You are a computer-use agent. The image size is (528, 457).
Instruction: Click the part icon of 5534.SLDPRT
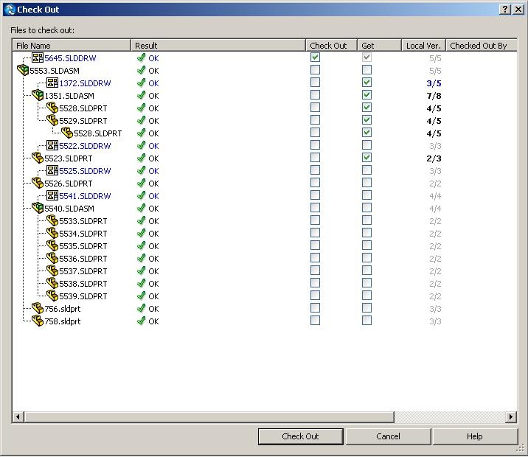click(52, 233)
